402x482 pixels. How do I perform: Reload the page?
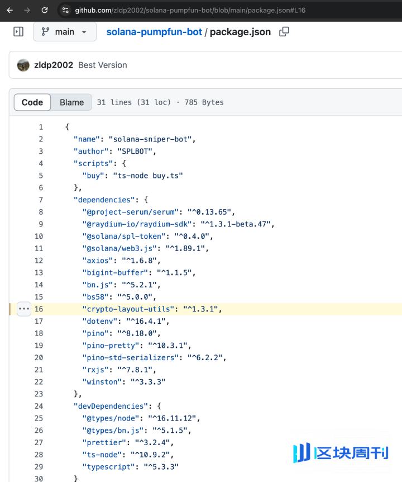tap(45, 10)
